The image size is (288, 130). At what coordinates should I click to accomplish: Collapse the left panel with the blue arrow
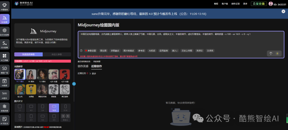[74, 84]
